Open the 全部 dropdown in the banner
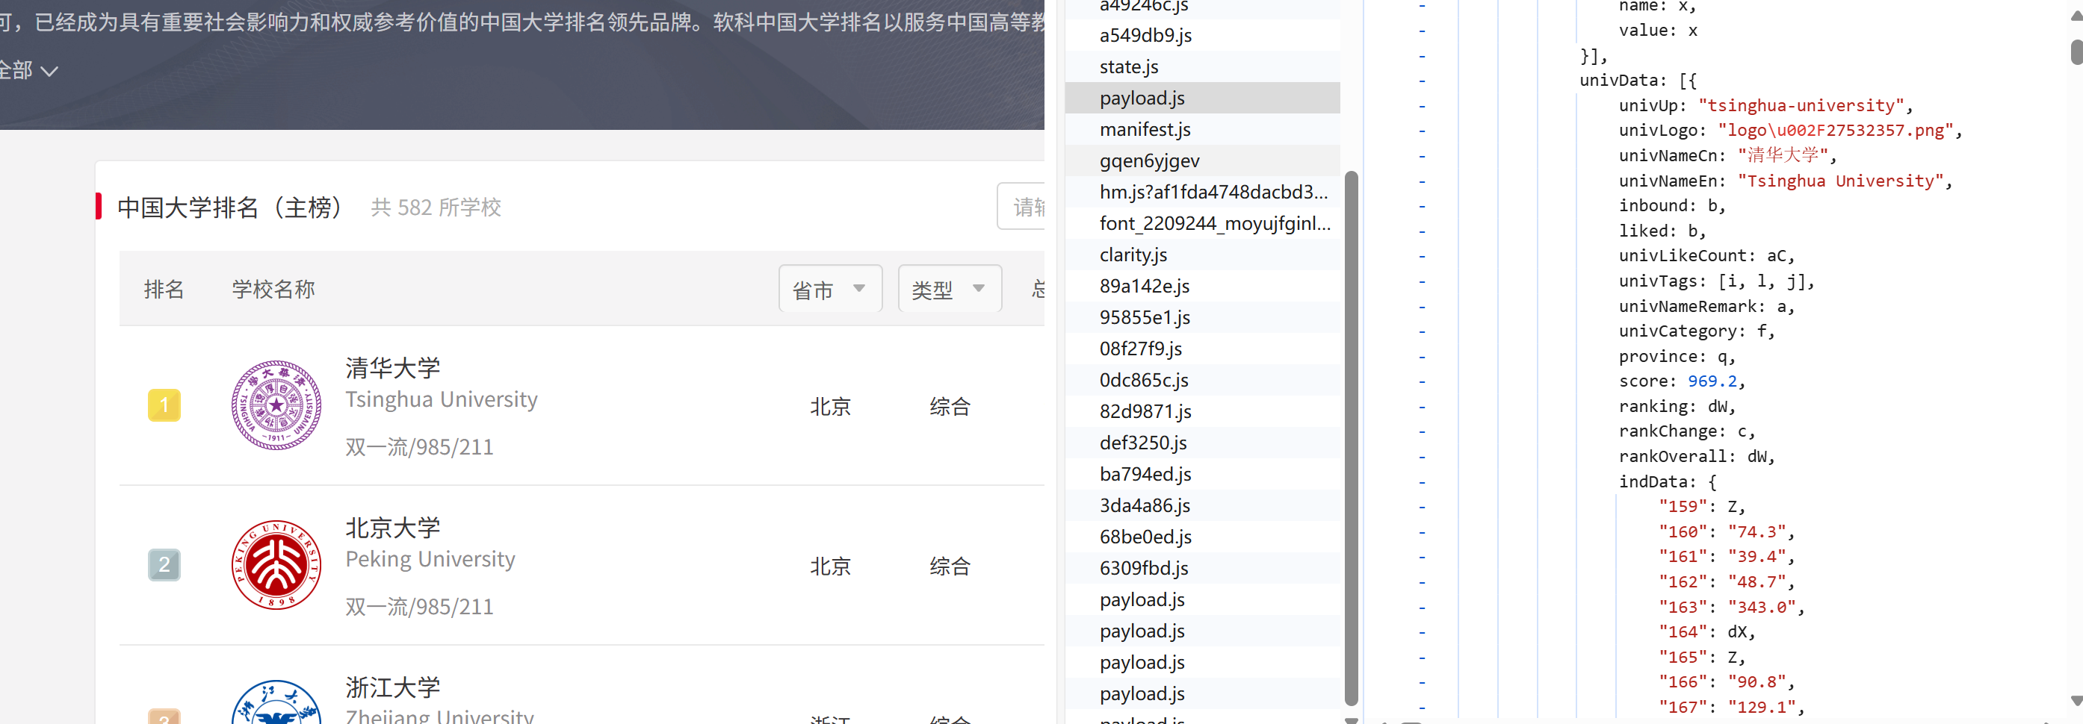Screen dimensions: 2083x724 (x=28, y=70)
